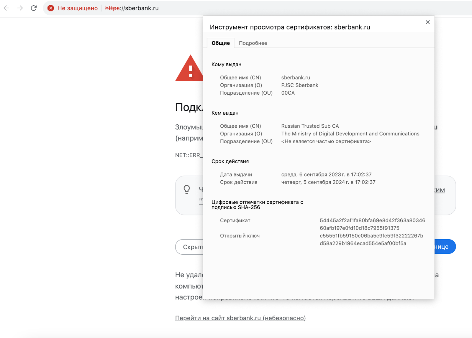This screenshot has width=472, height=338.
Task: Click the lightbulb tip icon
Action: point(187,189)
